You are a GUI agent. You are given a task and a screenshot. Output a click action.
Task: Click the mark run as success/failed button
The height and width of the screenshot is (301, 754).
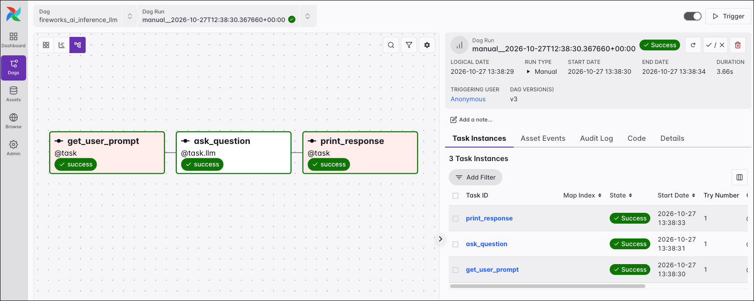(716, 45)
